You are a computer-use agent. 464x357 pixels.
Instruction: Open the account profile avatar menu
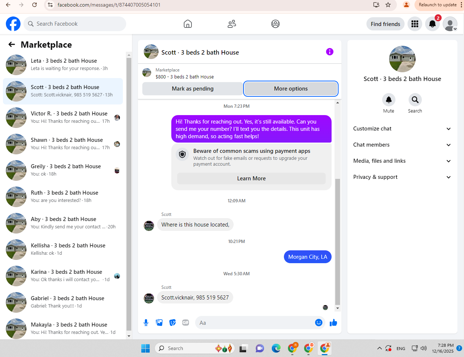pyautogui.click(x=450, y=24)
